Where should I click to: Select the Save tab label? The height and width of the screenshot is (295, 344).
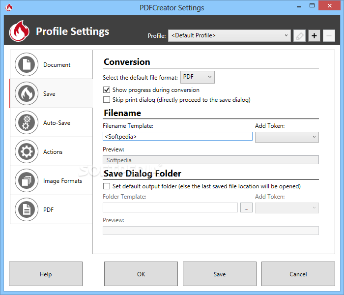coord(49,94)
